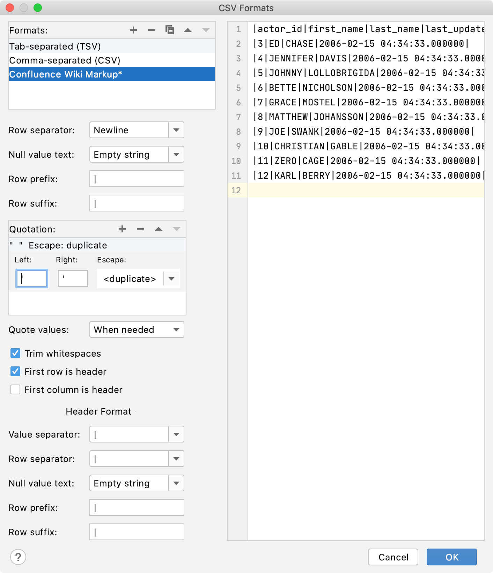
Task: Cancel the CSV Formats dialog
Action: 393,557
